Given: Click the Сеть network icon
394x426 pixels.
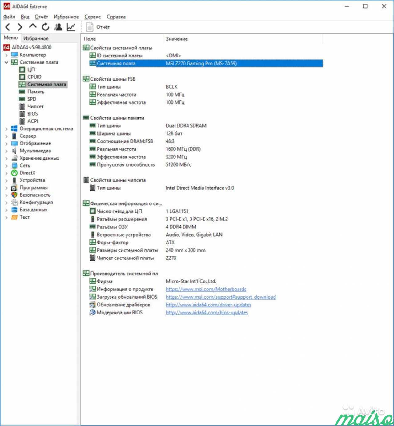Looking at the screenshot, I should tap(14, 165).
